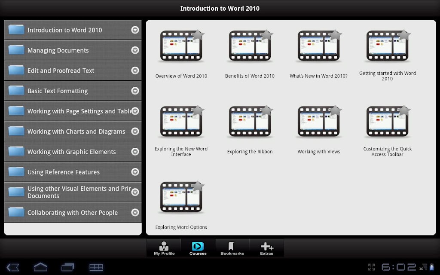Open the Working with Views video

[318, 122]
